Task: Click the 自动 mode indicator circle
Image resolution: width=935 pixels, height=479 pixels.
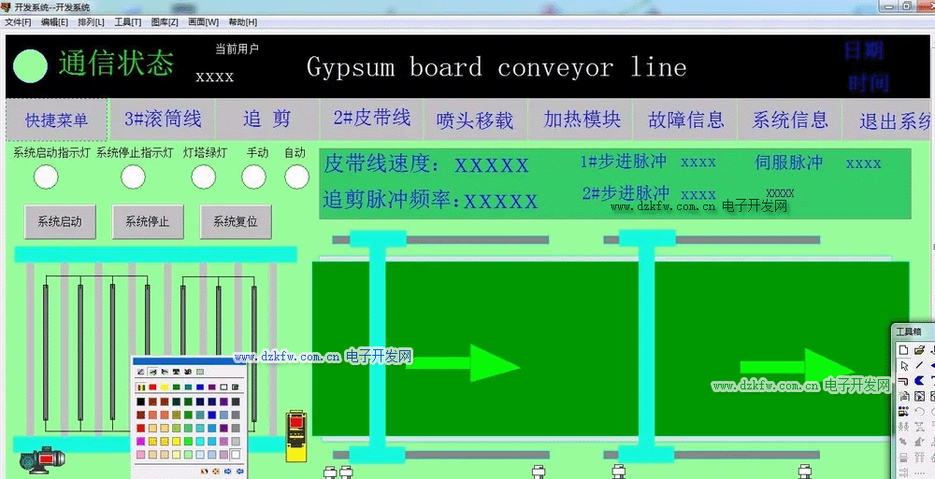Action: coord(296,176)
